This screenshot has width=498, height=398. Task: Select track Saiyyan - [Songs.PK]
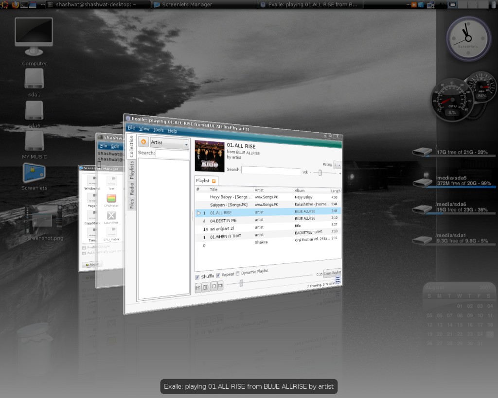click(268, 205)
